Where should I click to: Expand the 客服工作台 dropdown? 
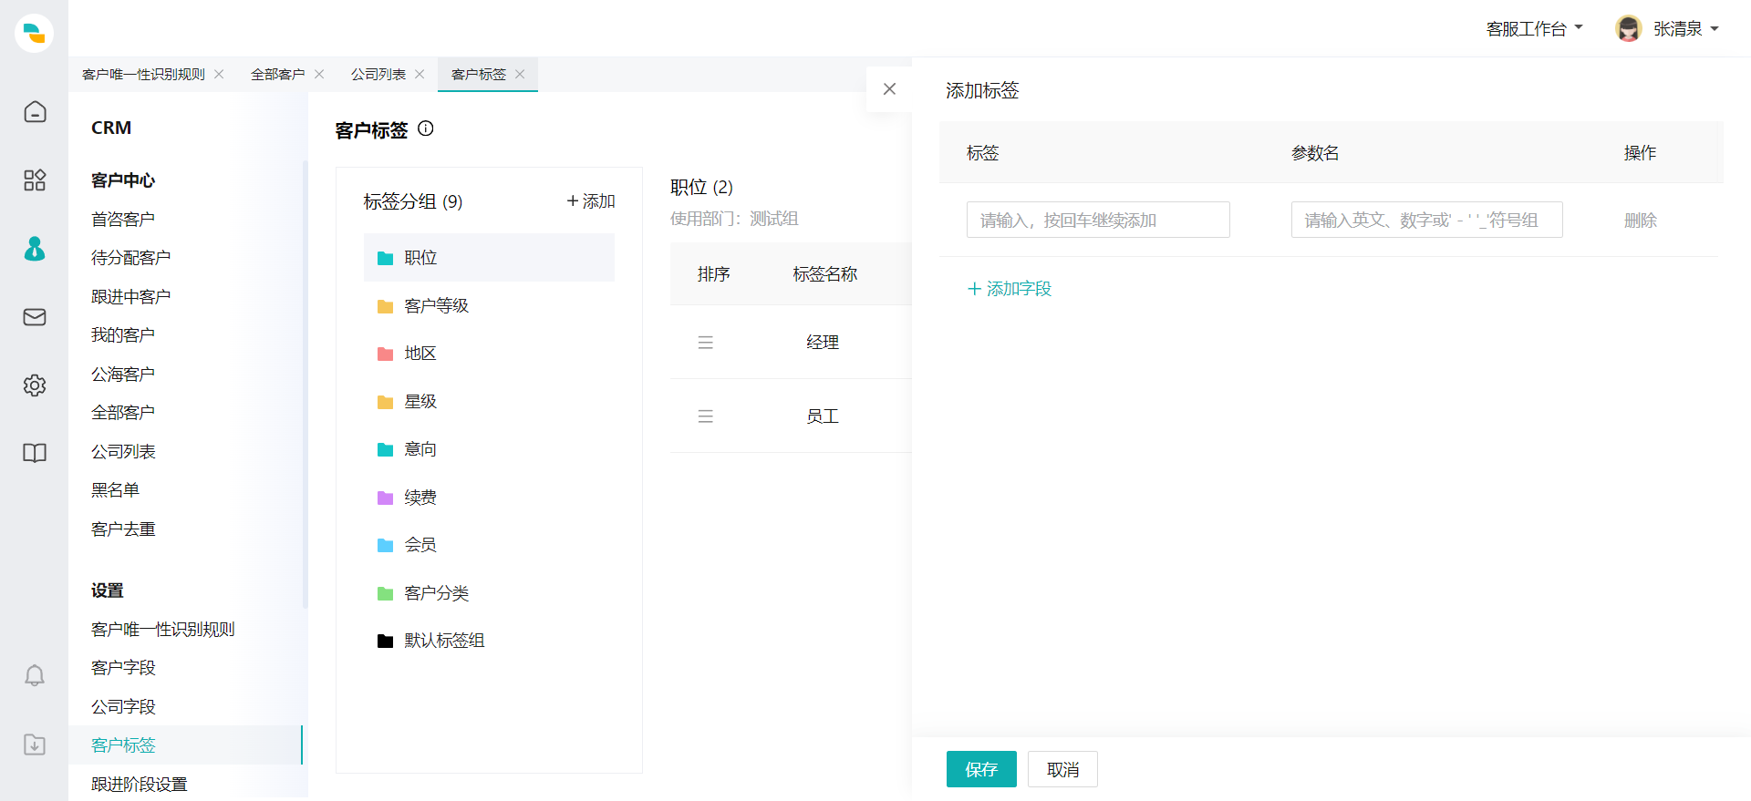click(x=1534, y=28)
